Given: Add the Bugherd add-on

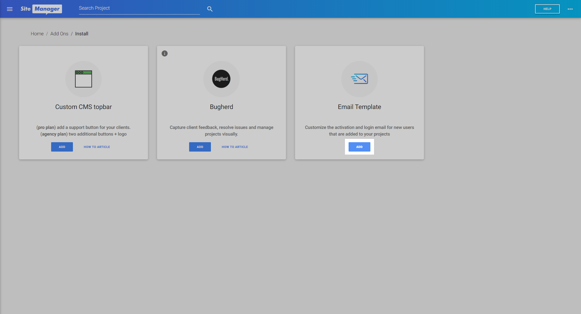Looking at the screenshot, I should 200,147.
